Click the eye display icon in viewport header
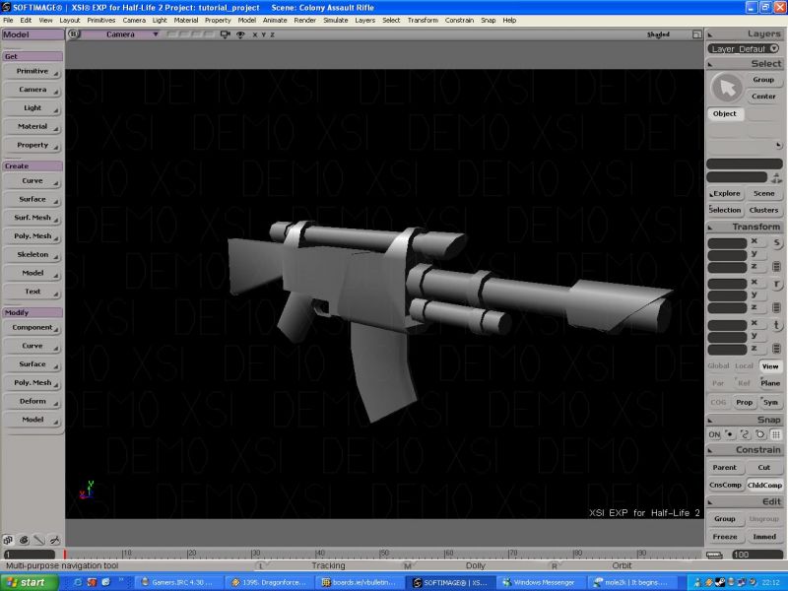The image size is (788, 591). pos(240,34)
